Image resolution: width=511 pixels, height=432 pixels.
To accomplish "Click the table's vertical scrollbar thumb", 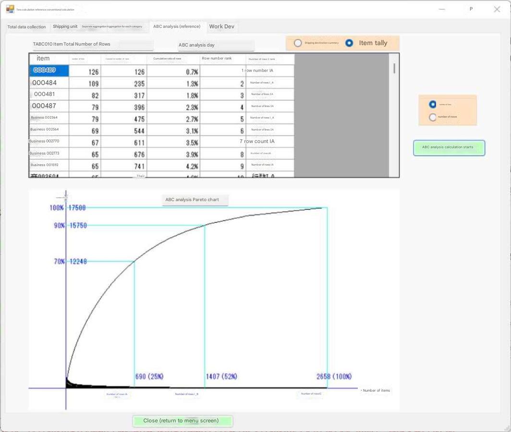I will click(394, 69).
